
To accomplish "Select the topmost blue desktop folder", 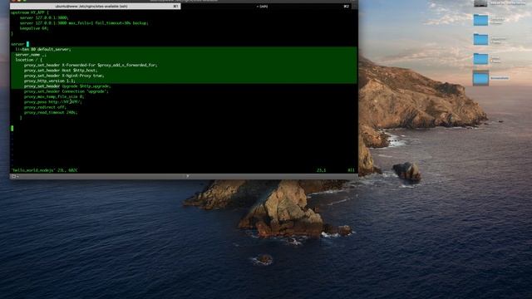I will coord(480,20).
